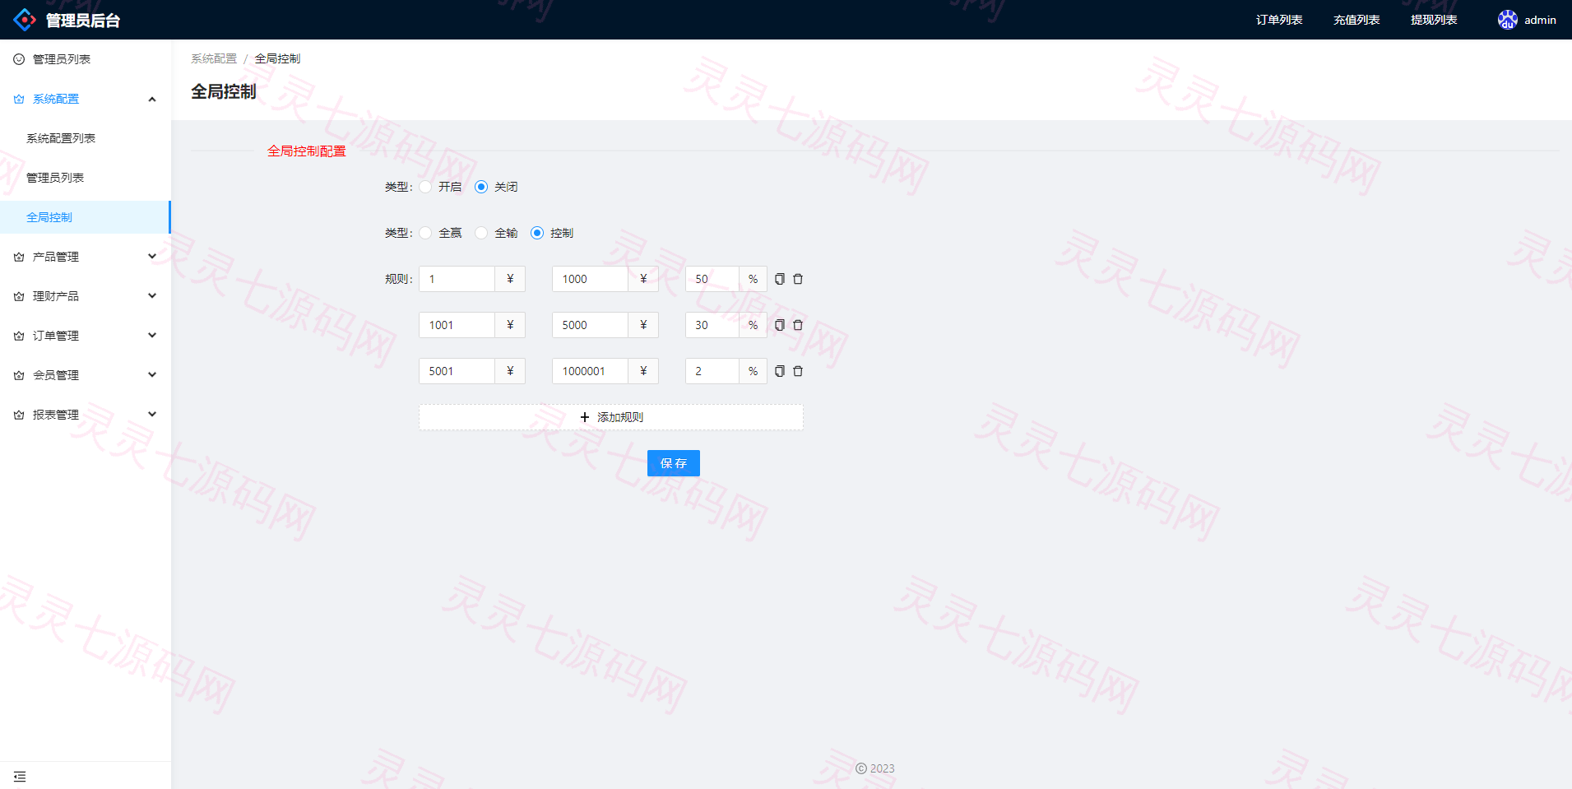
Task: Click the crown icon beside 系统配置
Action: (x=19, y=99)
